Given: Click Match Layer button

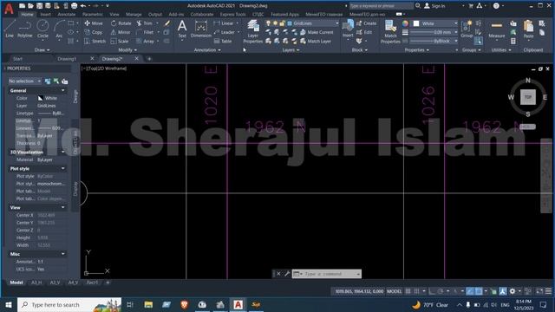Looking at the screenshot, I should click(x=316, y=41).
